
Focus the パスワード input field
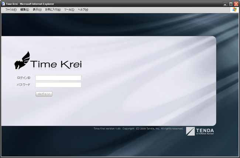tap(58, 85)
